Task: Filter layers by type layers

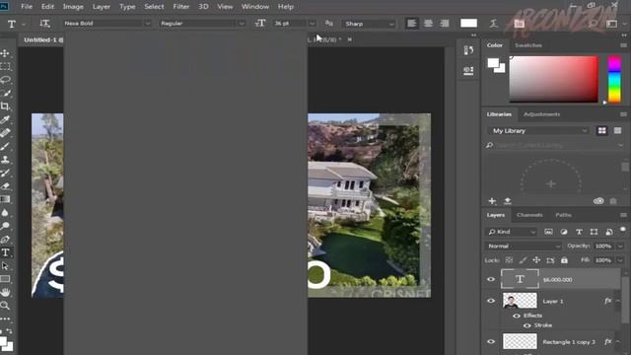Action: pyautogui.click(x=579, y=232)
